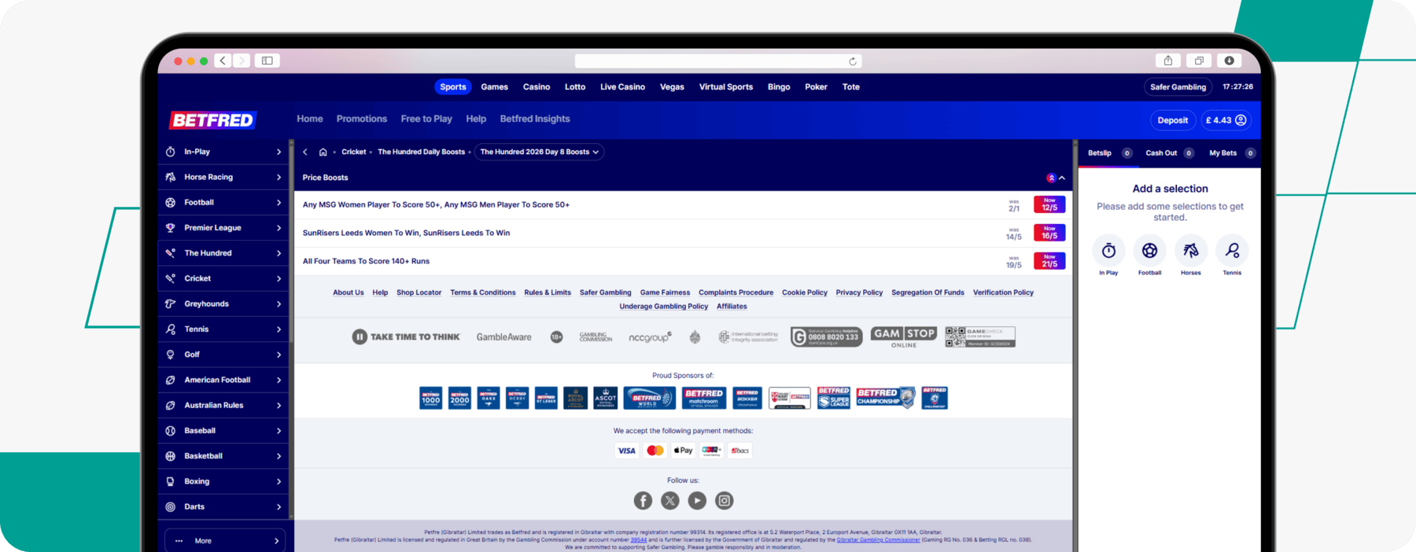Click the Horse Racing icon in sidebar
This screenshot has width=1416, height=552.
(x=170, y=177)
